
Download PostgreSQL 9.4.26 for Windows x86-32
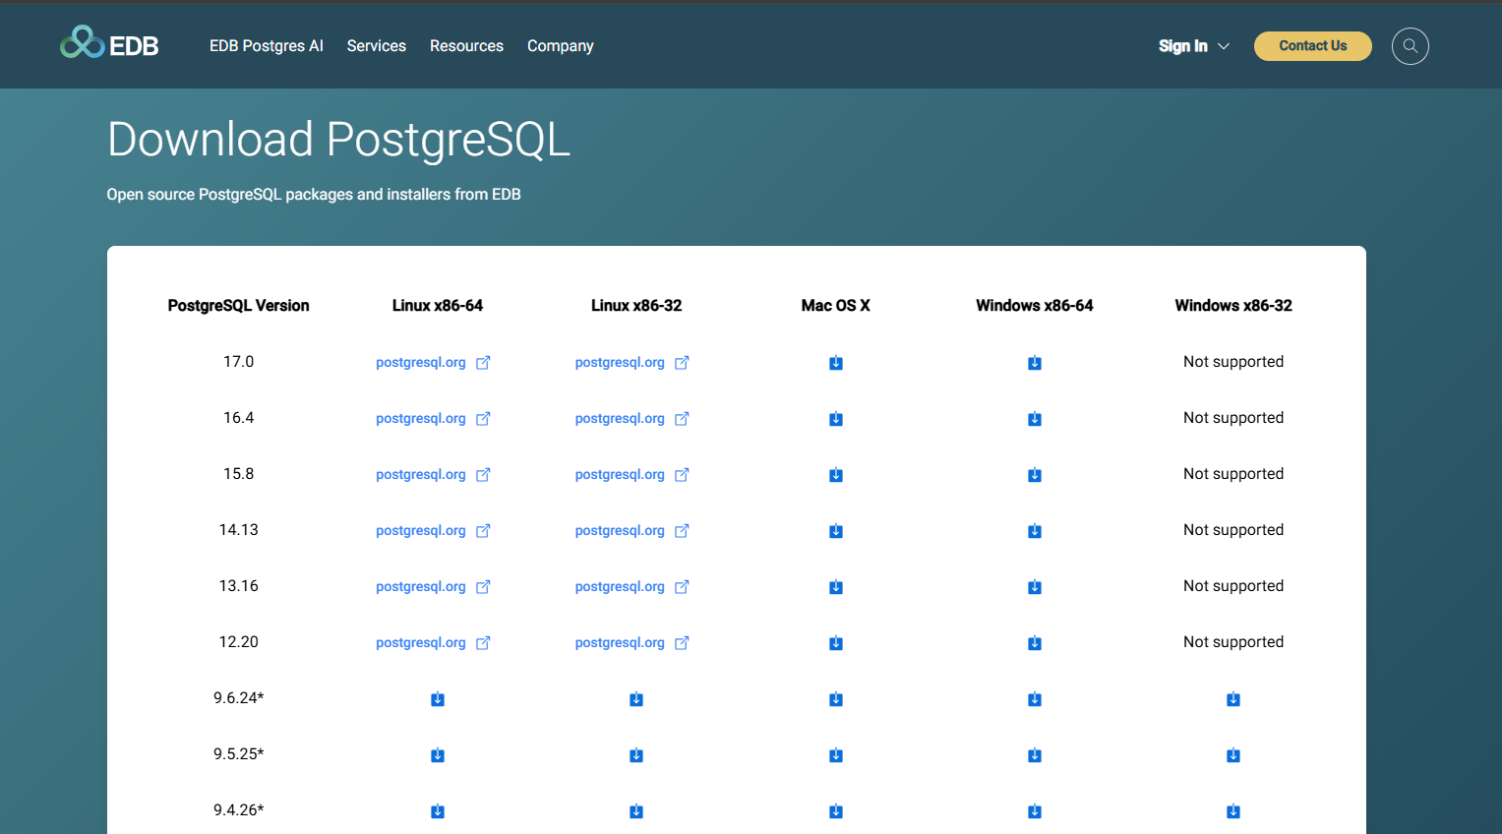(x=1233, y=811)
